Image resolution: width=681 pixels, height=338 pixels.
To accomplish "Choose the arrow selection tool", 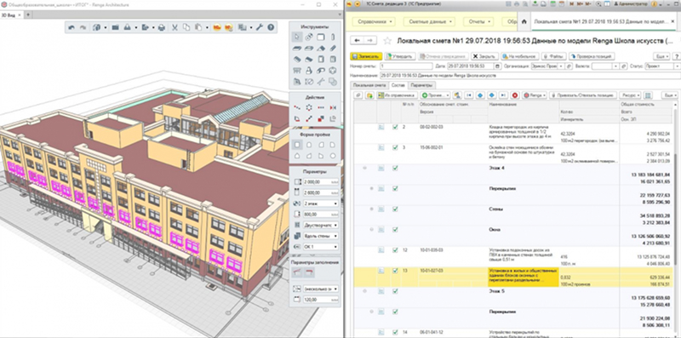I will click(x=297, y=37).
